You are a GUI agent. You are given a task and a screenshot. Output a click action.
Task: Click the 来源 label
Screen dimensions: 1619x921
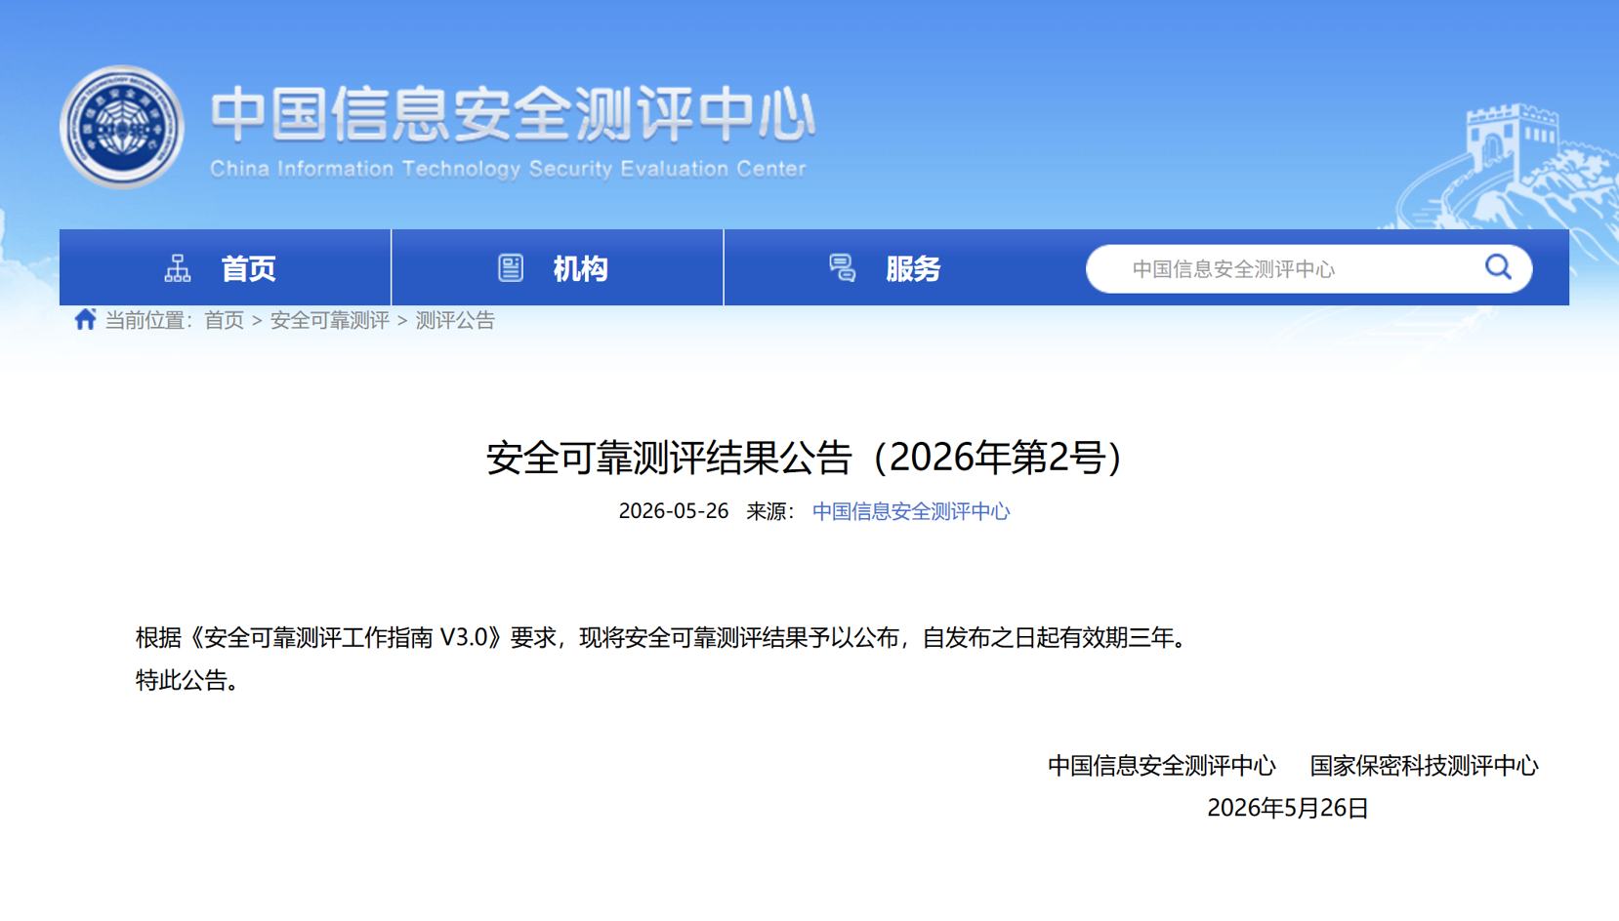click(770, 511)
